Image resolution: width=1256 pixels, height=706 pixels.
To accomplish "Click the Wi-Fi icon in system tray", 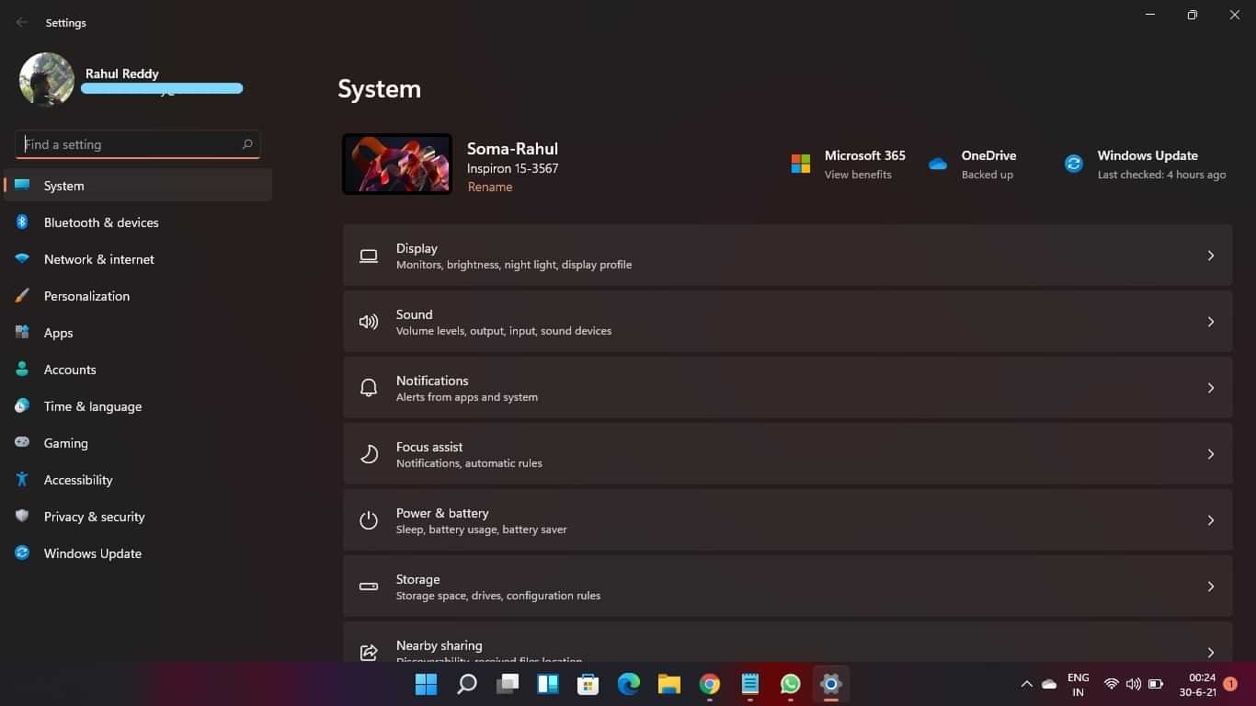I will tap(1112, 684).
